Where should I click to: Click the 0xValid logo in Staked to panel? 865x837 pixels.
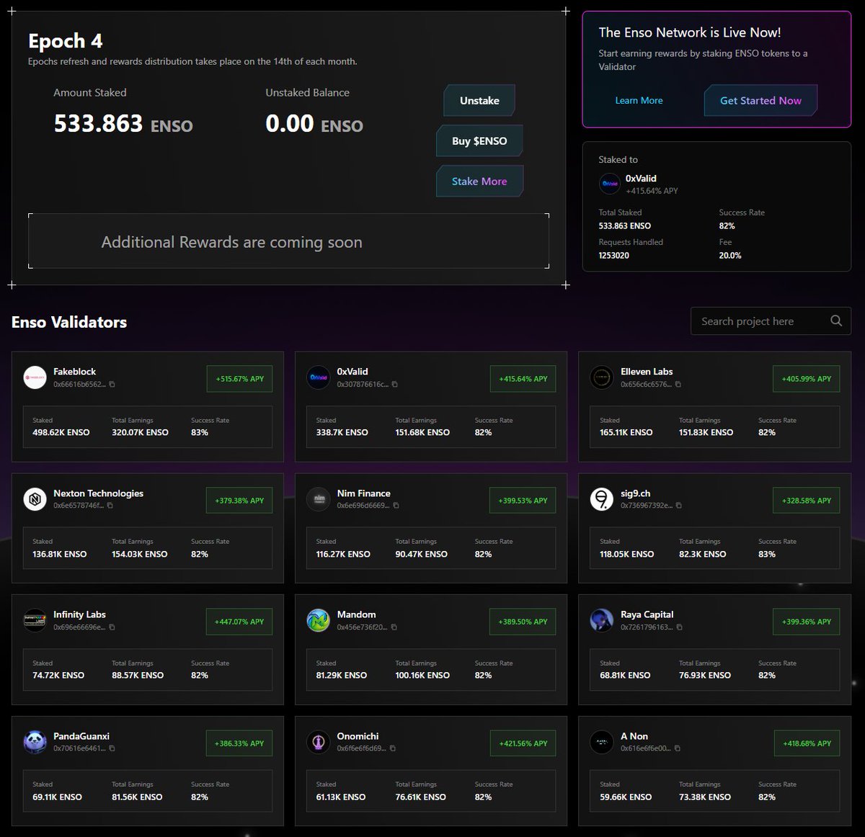[610, 184]
